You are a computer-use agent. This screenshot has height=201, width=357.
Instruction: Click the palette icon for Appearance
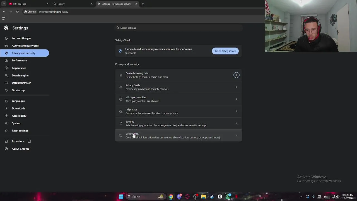pos(6,68)
